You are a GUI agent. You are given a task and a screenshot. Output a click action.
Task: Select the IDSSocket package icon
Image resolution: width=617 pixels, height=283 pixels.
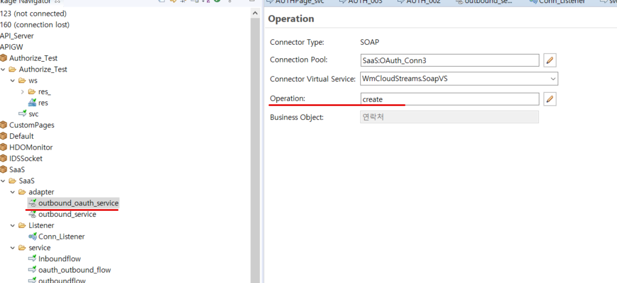click(4, 158)
